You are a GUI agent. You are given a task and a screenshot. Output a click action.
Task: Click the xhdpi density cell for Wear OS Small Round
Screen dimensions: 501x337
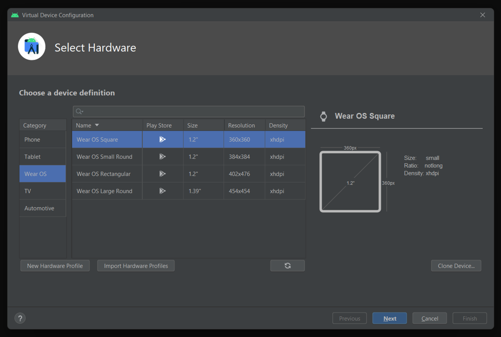point(285,156)
